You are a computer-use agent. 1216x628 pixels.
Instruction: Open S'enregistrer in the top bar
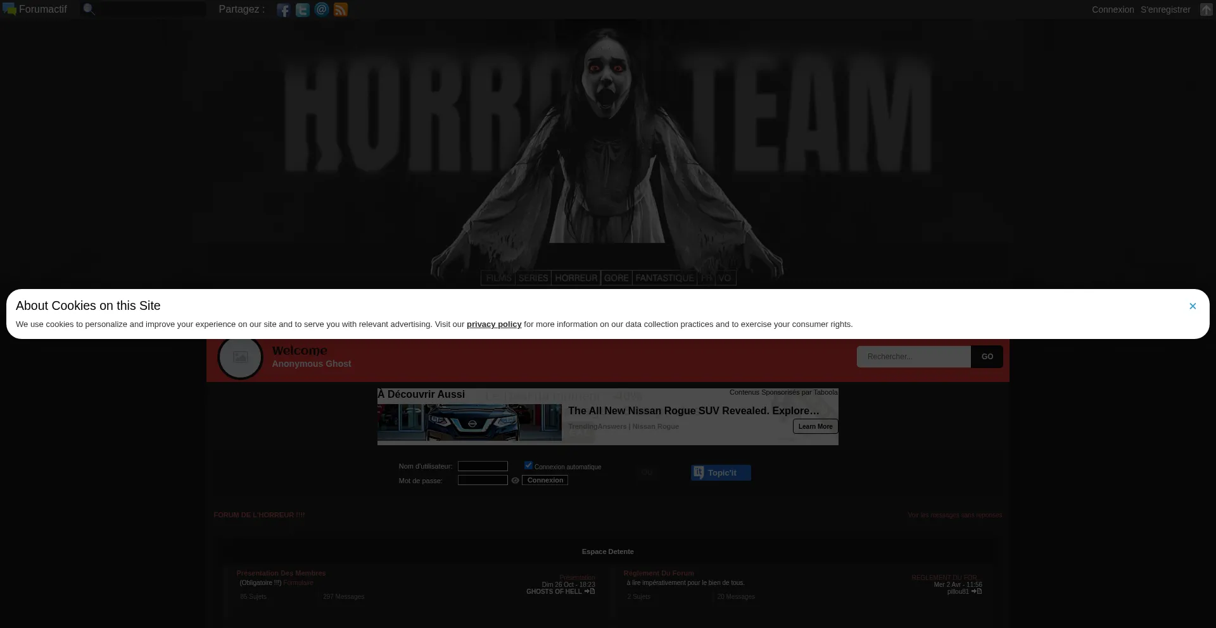click(x=1165, y=9)
